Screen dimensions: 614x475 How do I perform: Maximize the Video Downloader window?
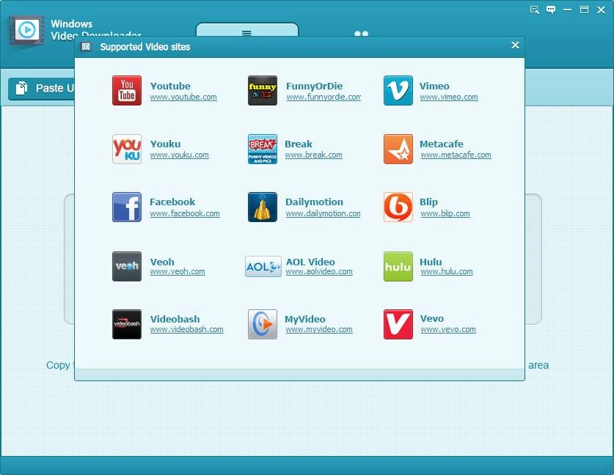pos(584,10)
